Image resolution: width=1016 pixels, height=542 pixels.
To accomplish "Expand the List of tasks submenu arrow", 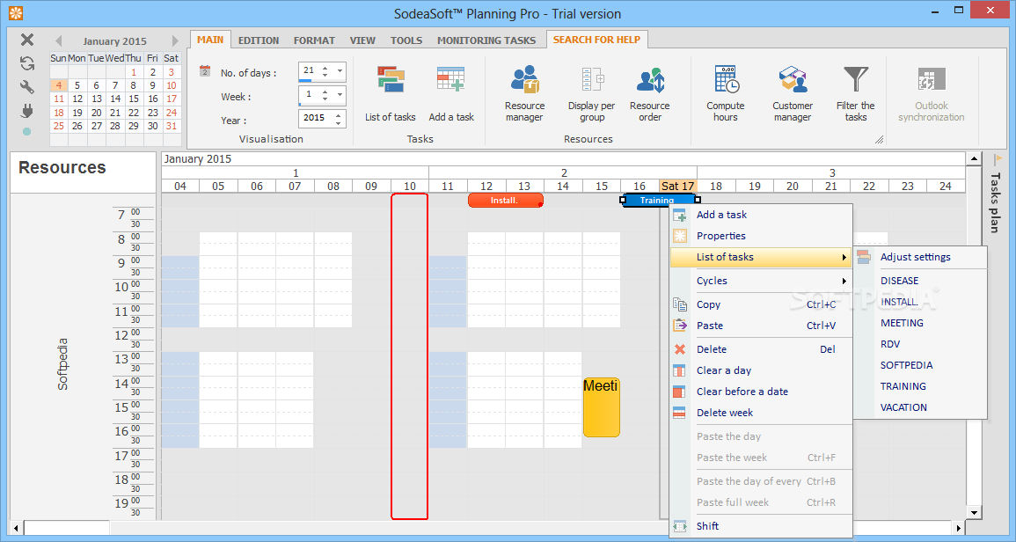I will [x=844, y=258].
